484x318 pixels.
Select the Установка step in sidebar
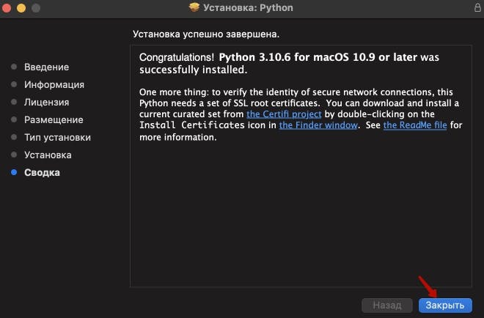pos(48,155)
